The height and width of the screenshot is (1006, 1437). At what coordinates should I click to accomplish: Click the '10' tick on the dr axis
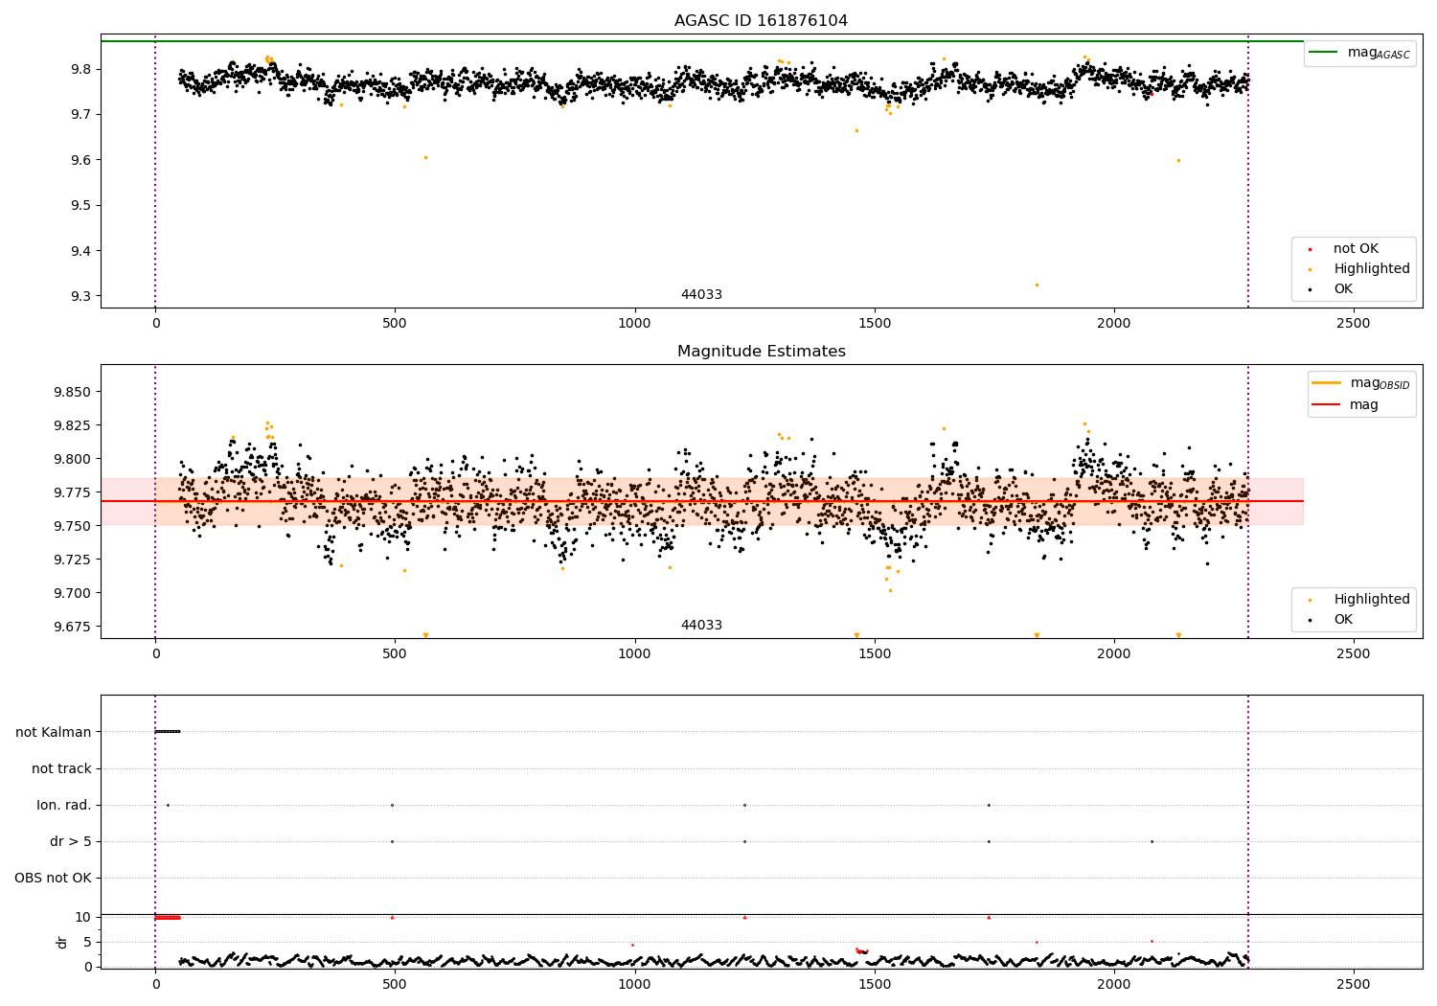83,917
